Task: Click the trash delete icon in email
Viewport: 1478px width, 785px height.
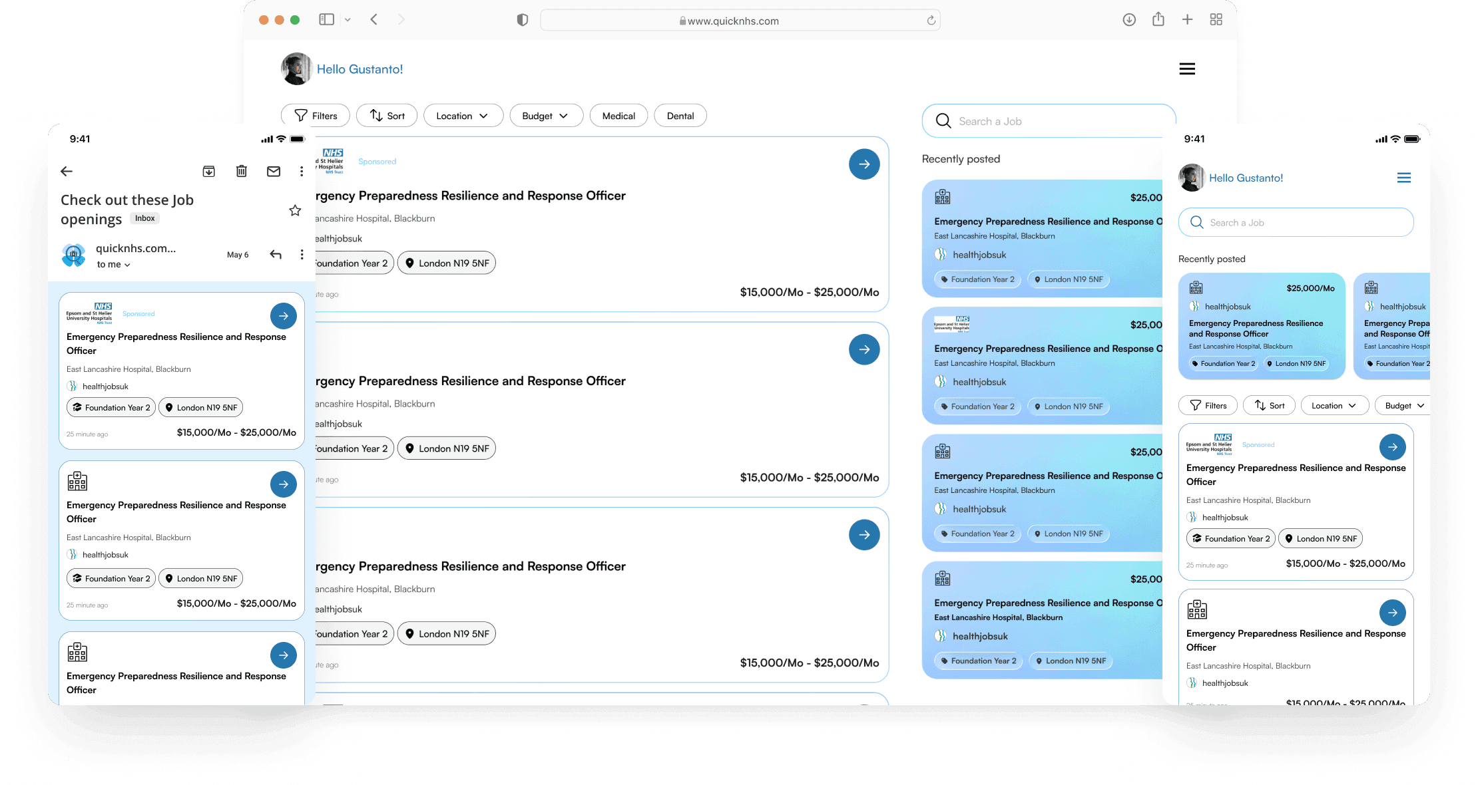Action: coord(242,172)
